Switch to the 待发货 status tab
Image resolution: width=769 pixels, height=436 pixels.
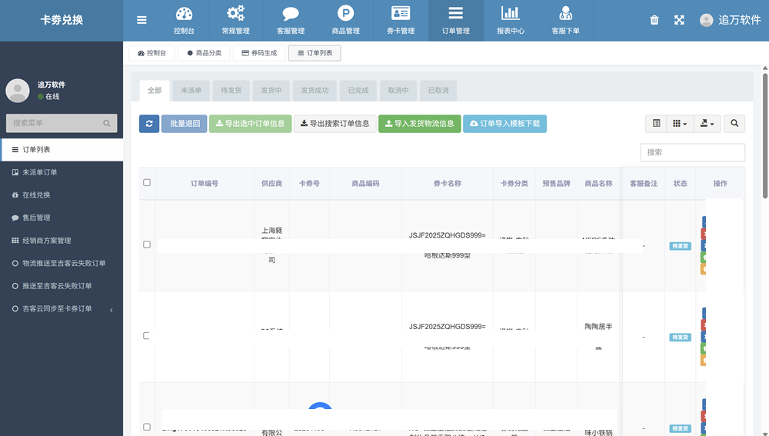coord(231,91)
